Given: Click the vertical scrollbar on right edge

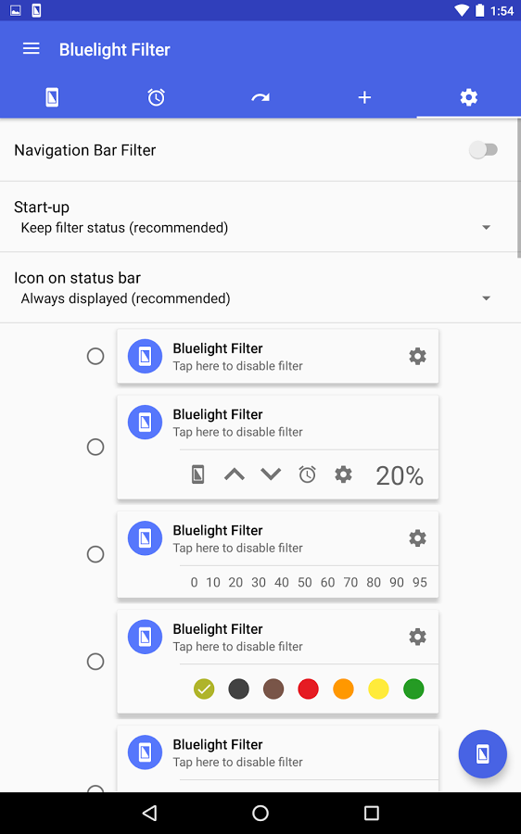Looking at the screenshot, I should tap(519, 187).
